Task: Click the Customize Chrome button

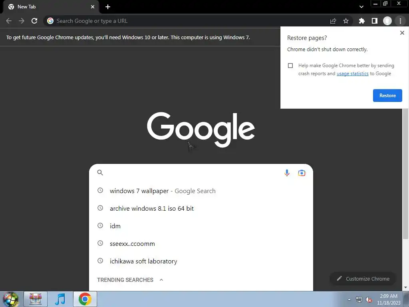Action: [x=363, y=279]
